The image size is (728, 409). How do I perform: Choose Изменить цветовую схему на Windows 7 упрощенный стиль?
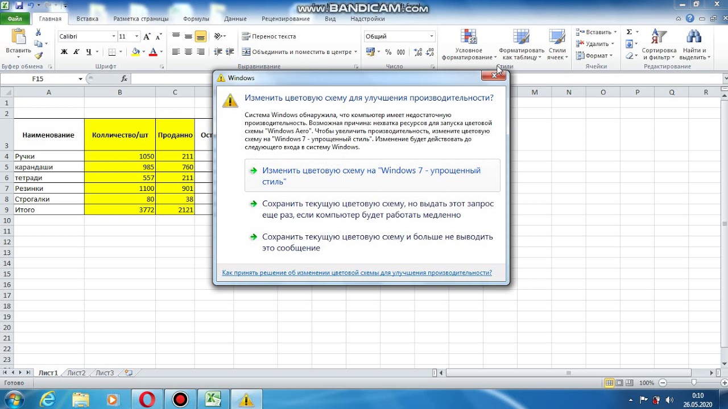[x=372, y=176]
